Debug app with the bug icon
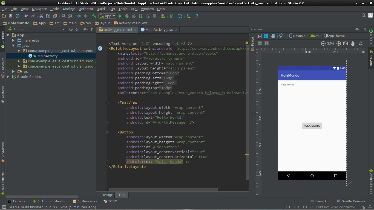 click(127, 16)
